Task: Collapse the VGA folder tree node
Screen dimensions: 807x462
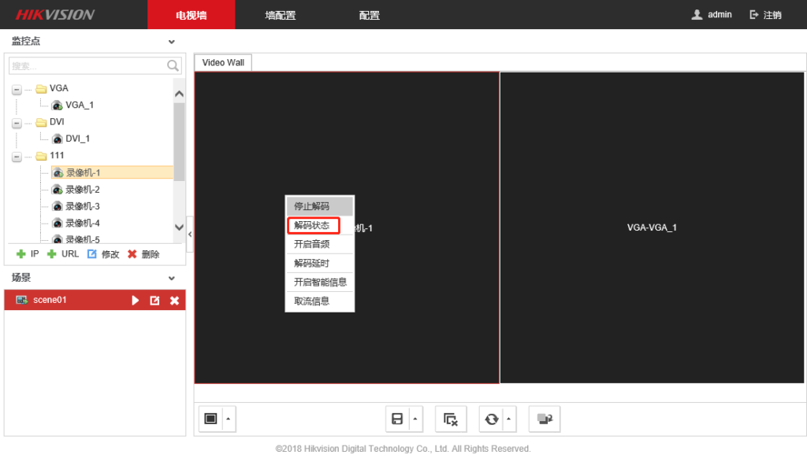Action: pyautogui.click(x=17, y=89)
